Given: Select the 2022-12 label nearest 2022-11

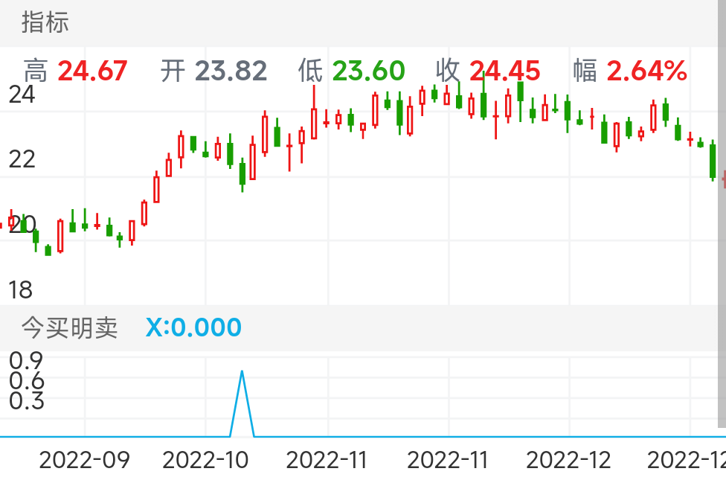Looking at the screenshot, I should pyautogui.click(x=568, y=460).
